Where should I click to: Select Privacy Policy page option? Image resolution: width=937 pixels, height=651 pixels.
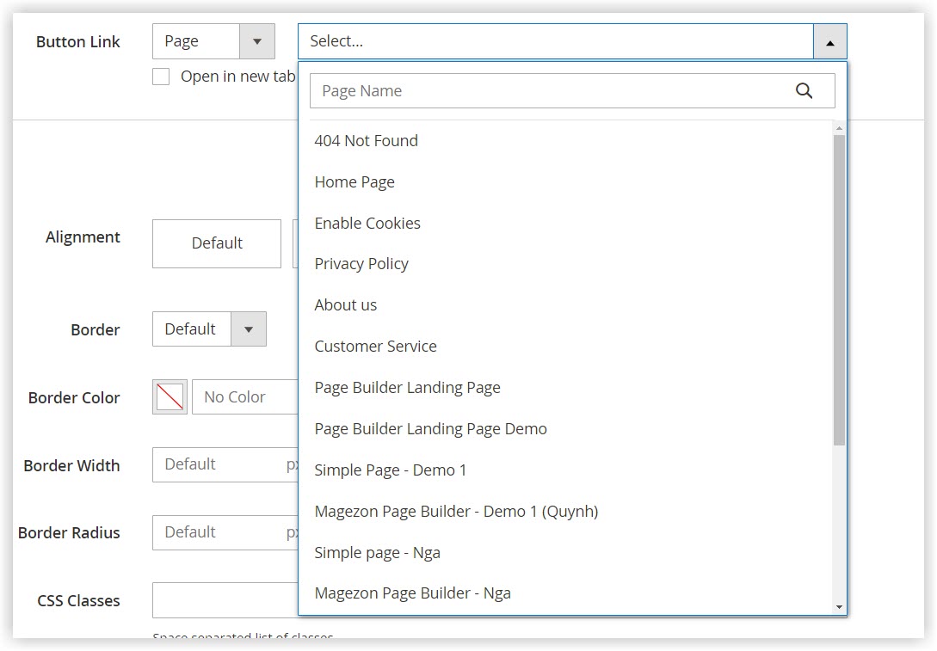[361, 264]
